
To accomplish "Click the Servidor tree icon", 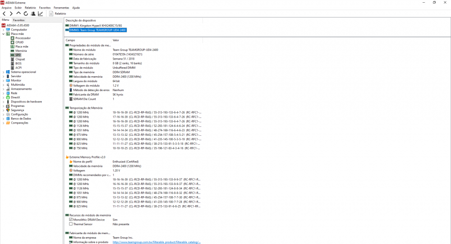I will 8,76.
